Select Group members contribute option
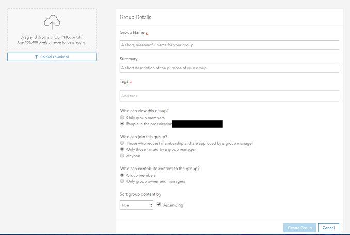The width and height of the screenshot is (350, 235). 122,175
